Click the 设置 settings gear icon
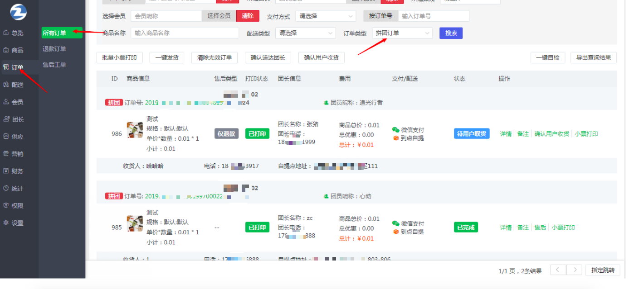Viewport: 629px width, 289px height. click(6, 223)
